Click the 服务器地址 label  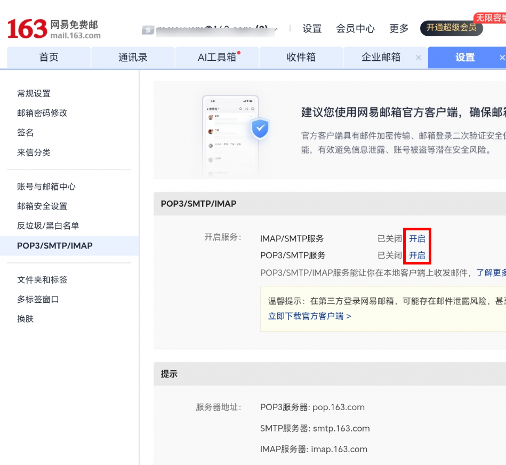[x=219, y=407]
